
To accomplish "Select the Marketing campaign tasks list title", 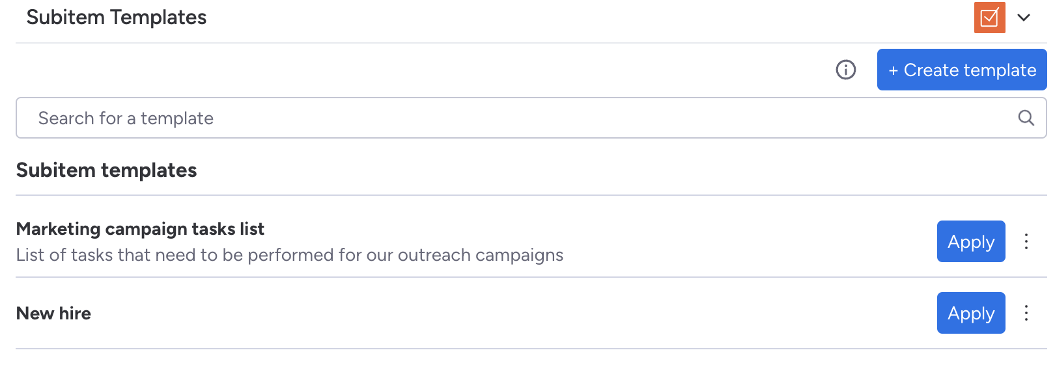I will click(x=140, y=229).
